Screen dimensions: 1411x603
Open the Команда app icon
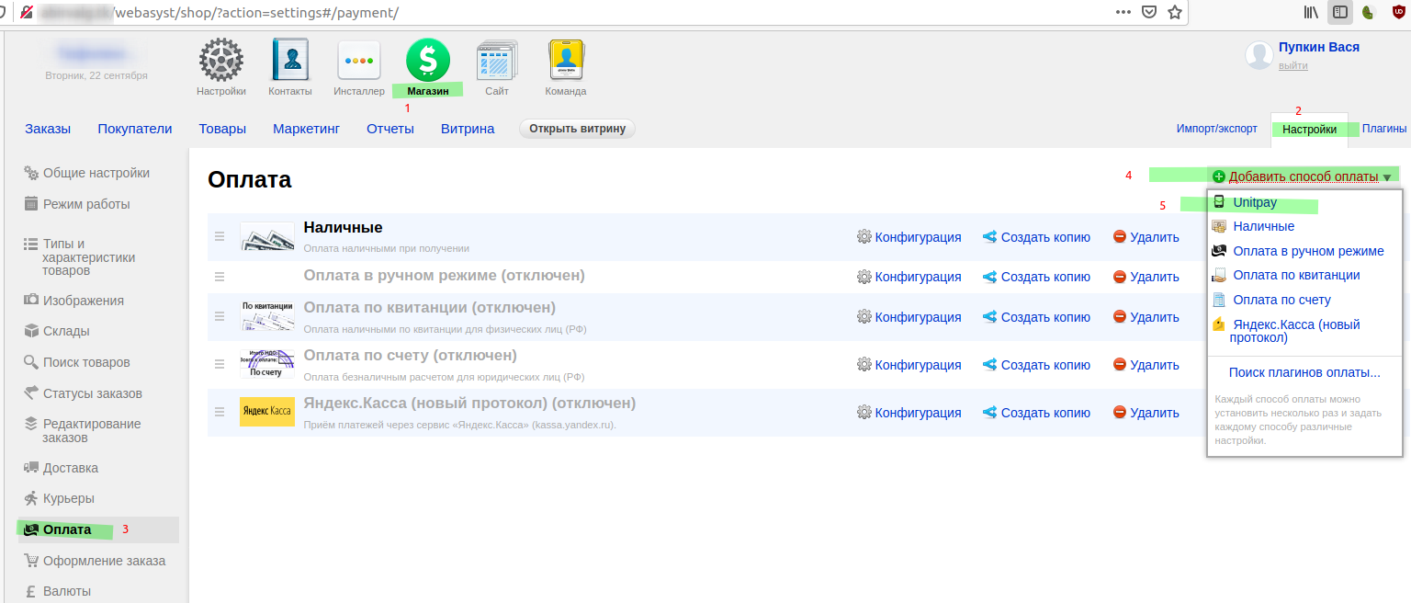[566, 61]
